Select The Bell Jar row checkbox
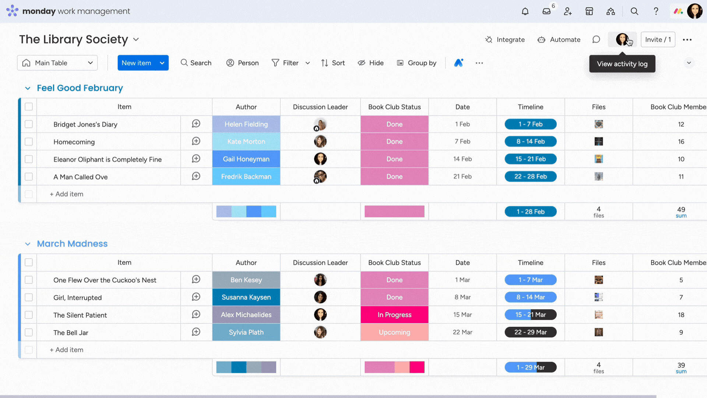 29,332
